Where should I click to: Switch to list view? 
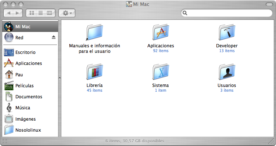pyautogui.click(x=41, y=13)
